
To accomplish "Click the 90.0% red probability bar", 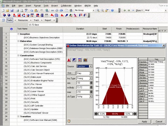I will [115, 114].
